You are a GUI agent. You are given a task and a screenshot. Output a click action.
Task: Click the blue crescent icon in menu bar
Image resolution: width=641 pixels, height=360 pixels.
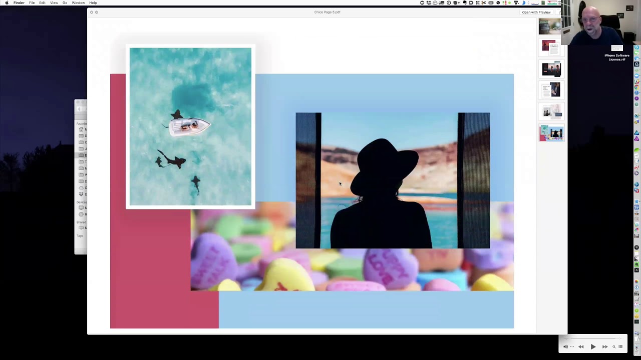click(524, 2)
